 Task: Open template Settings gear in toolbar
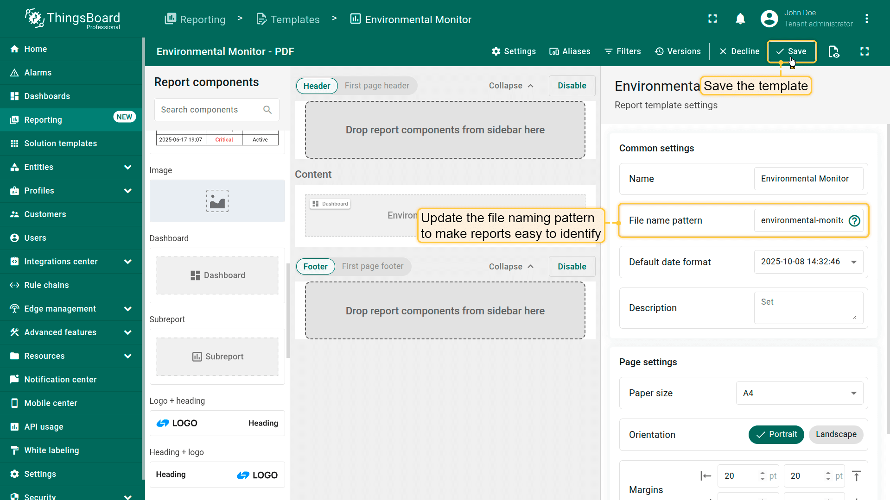click(x=514, y=51)
